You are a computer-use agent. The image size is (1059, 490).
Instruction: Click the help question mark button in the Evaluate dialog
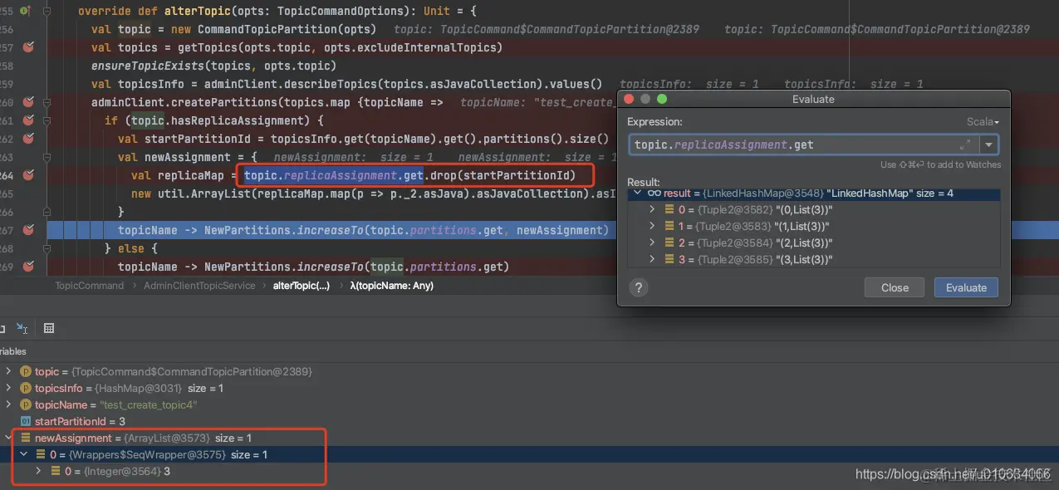[639, 287]
